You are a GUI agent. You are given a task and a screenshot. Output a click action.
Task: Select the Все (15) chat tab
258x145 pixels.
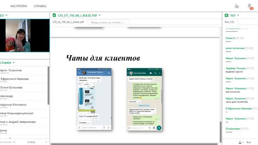tap(229, 22)
